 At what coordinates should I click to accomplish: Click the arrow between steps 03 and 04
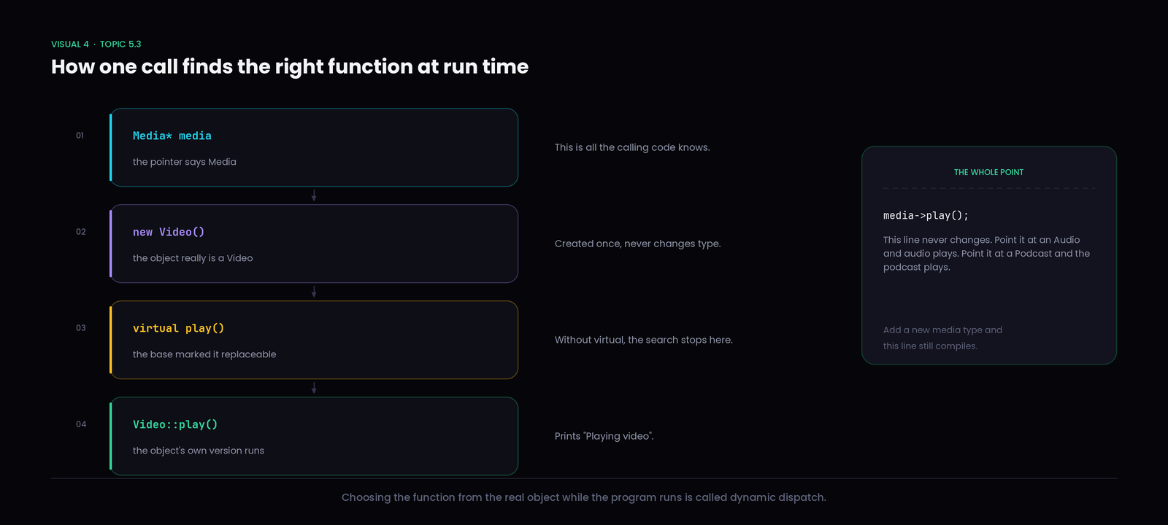pos(314,388)
